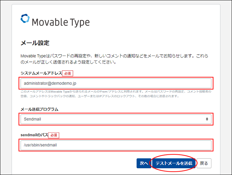Send test mail with テストメールを送信
232x175 pixels.
(174, 163)
